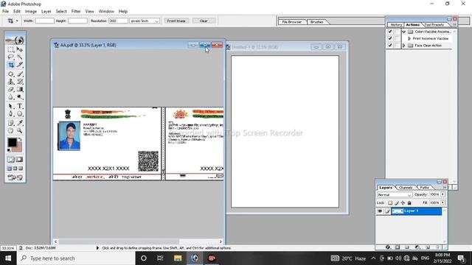Open File Explorer from taskbar
The width and height of the screenshot is (472, 265).
point(178,258)
